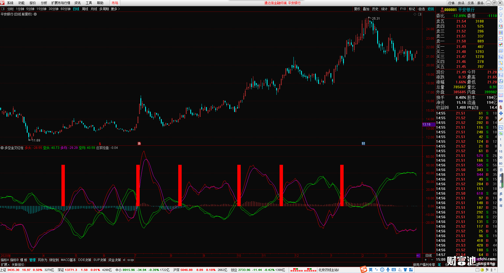Click the red dollar sign sidebar icon
The height and width of the screenshot is (273, 504).
coord(501,107)
